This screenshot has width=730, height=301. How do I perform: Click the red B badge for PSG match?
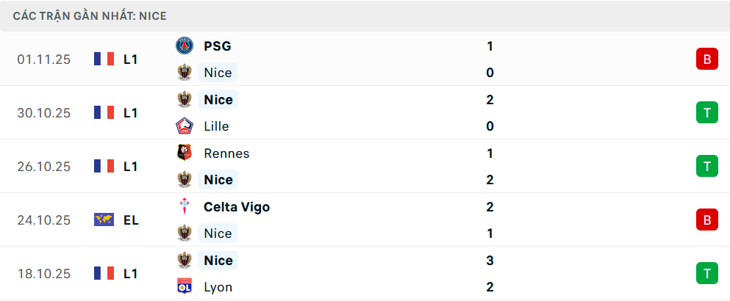pyautogui.click(x=706, y=59)
